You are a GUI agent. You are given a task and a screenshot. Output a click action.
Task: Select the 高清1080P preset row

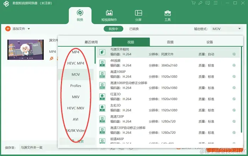[x=168, y=74]
